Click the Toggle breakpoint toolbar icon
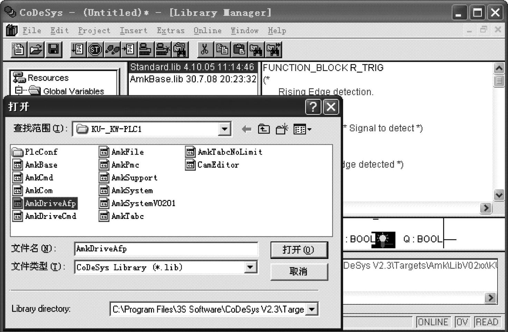Screen dimensions: 508x332 tap(129, 50)
